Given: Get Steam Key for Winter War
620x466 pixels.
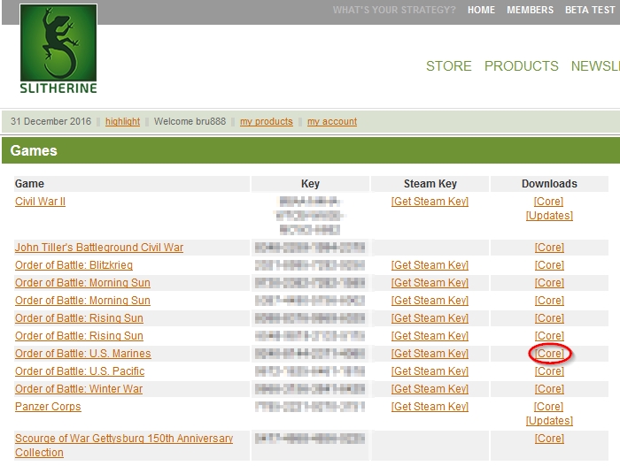Looking at the screenshot, I should pyautogui.click(x=430, y=389).
